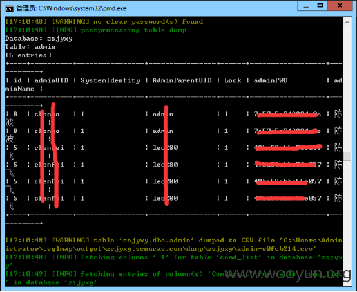357x292 pixels.
Task: Click the '[6 entries]' text
Action: (28, 55)
